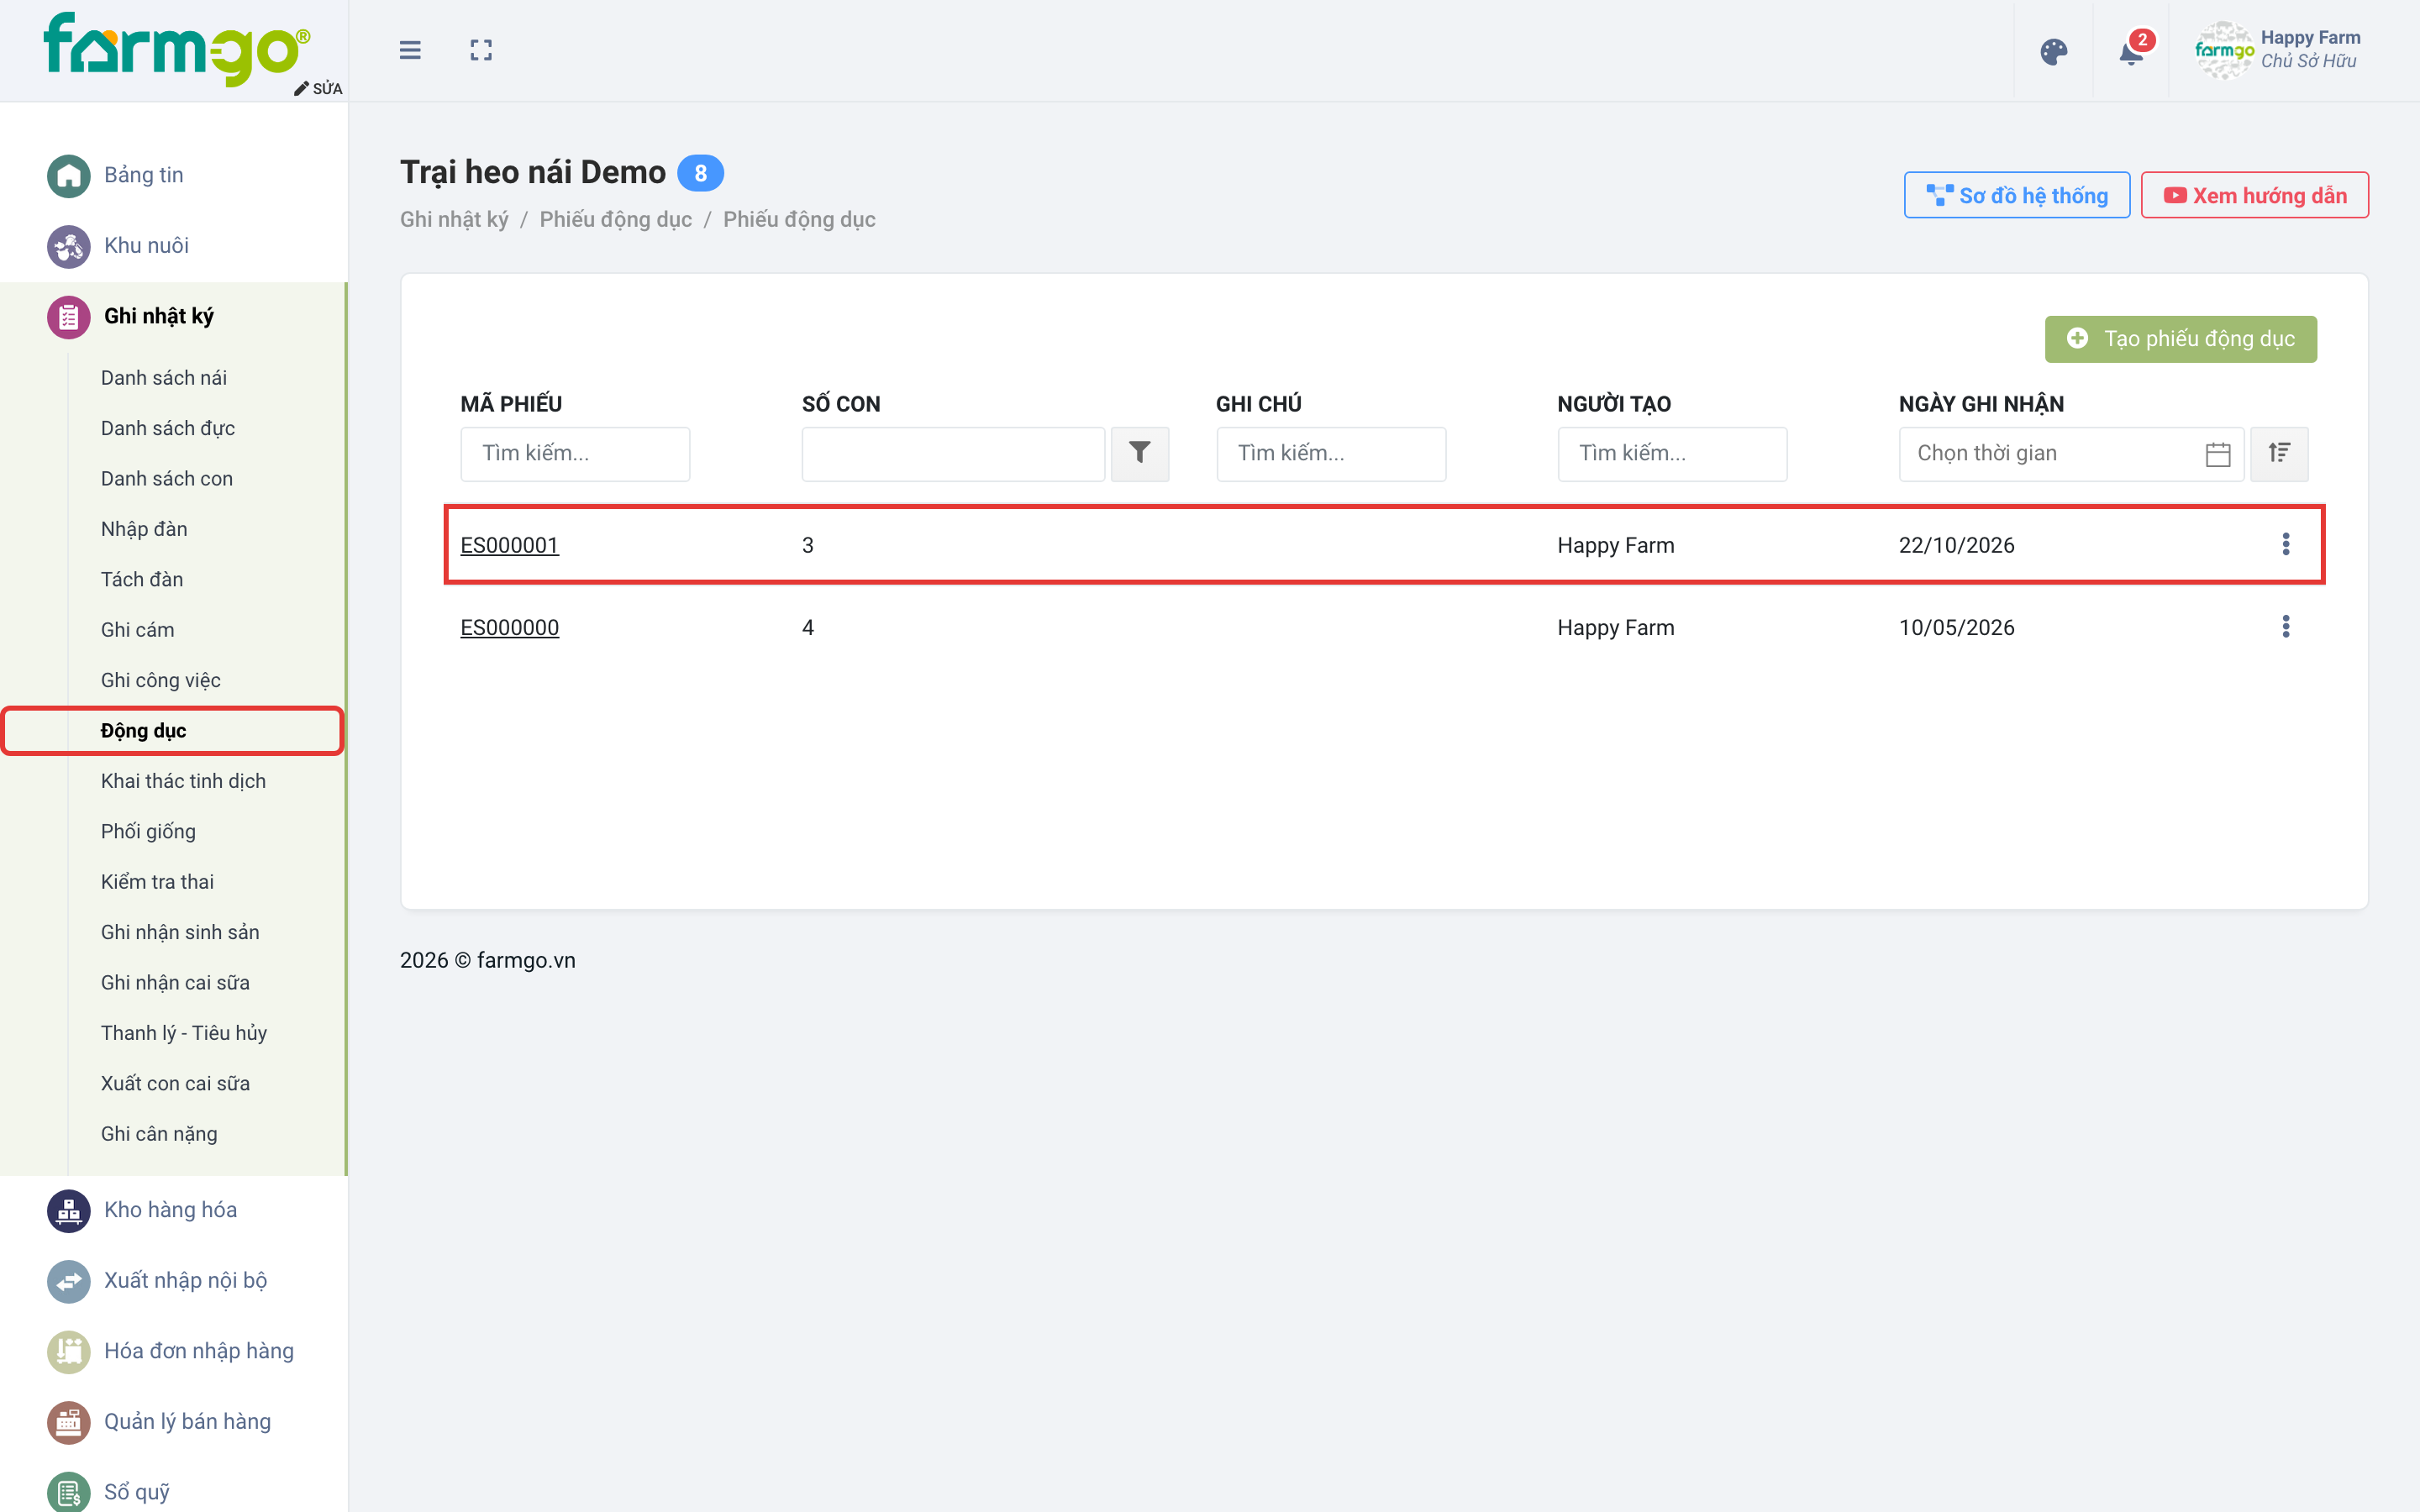2420x1512 pixels.
Task: Go to Nhập đàn page
Action: tap(144, 529)
